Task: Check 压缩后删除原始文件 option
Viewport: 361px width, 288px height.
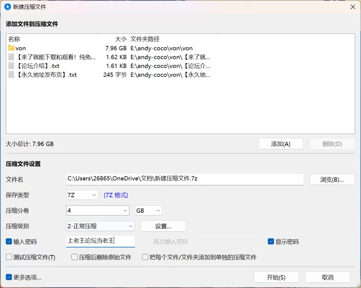Action: coord(74,257)
